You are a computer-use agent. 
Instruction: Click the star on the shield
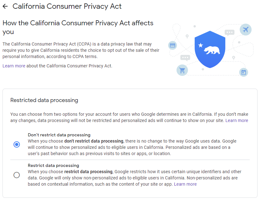[x=201, y=45]
